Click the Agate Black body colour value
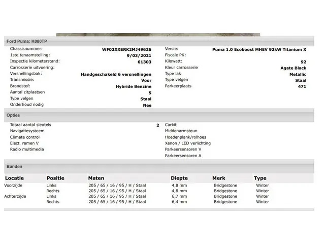This screenshot has width=325, height=244. point(293,68)
